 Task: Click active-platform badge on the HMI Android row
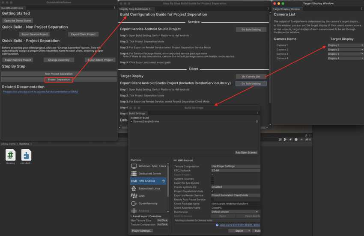[164, 181]
